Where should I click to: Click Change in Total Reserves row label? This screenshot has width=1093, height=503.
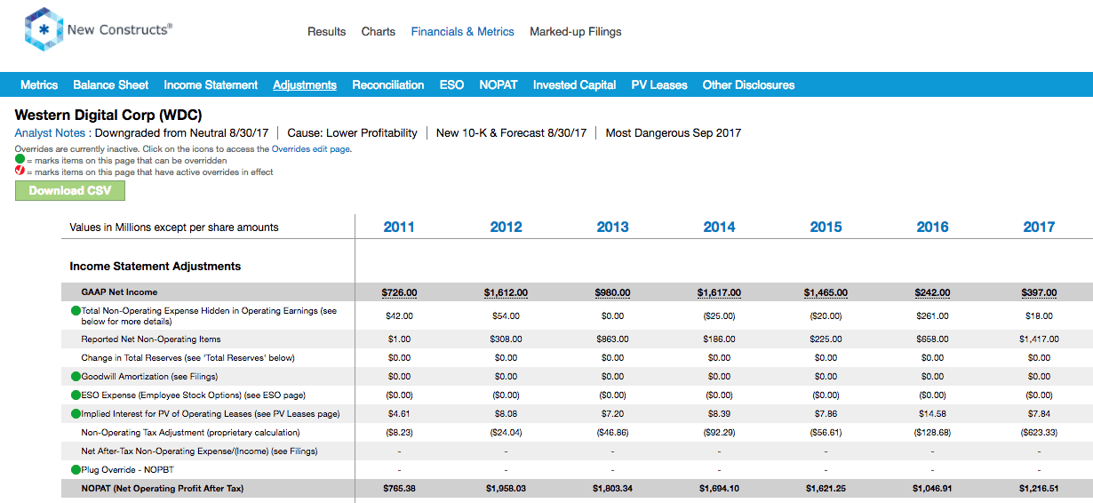click(187, 358)
